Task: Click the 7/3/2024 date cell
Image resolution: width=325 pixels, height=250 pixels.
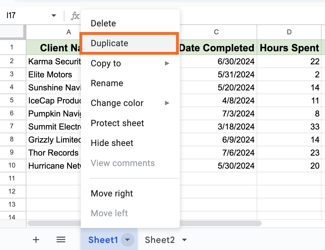Action: [x=218, y=113]
